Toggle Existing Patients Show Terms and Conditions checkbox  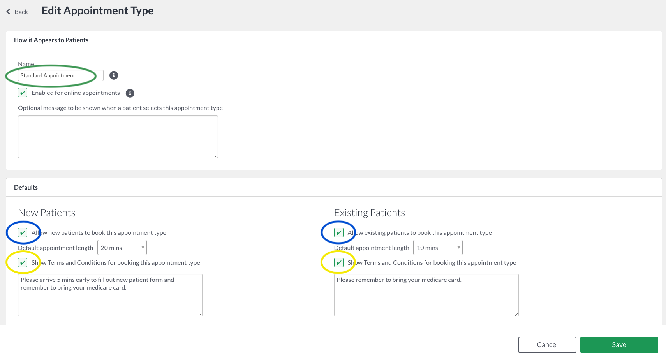[x=339, y=262]
